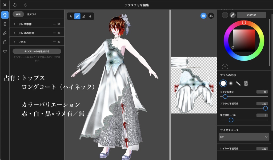Viewport: 273px width, 160px height.
Task: Open more options for ドレス本体
Action: (54, 24)
